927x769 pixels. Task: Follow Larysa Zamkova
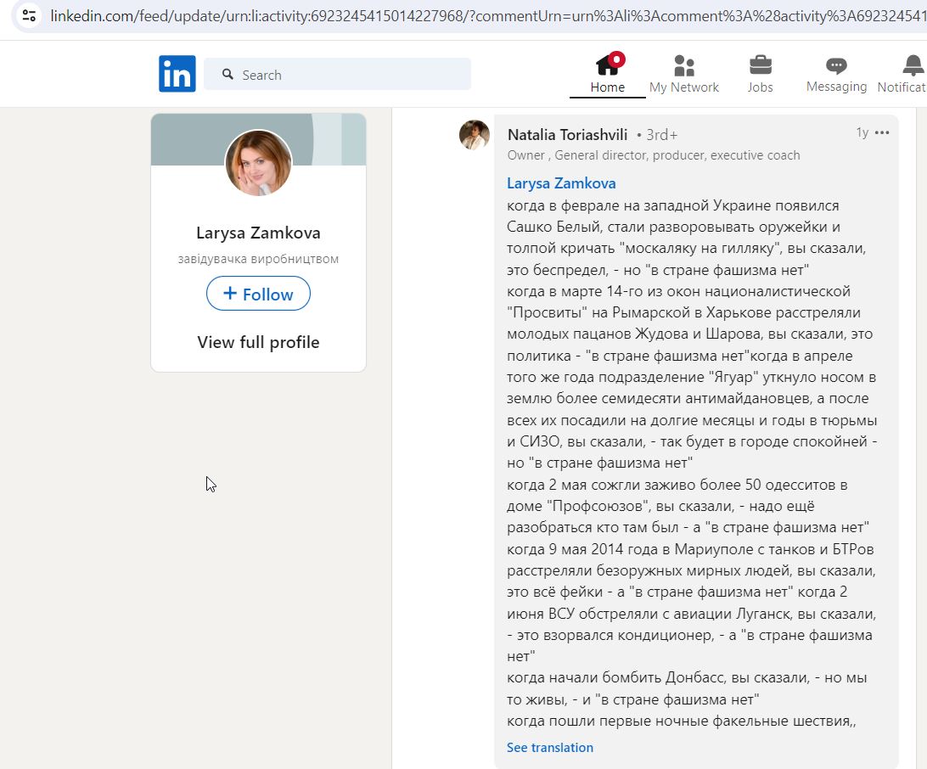[257, 294]
